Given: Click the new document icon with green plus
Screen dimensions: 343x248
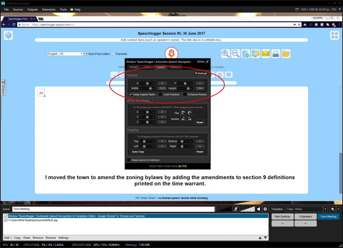Looking at the screenshot, I should [246, 53].
